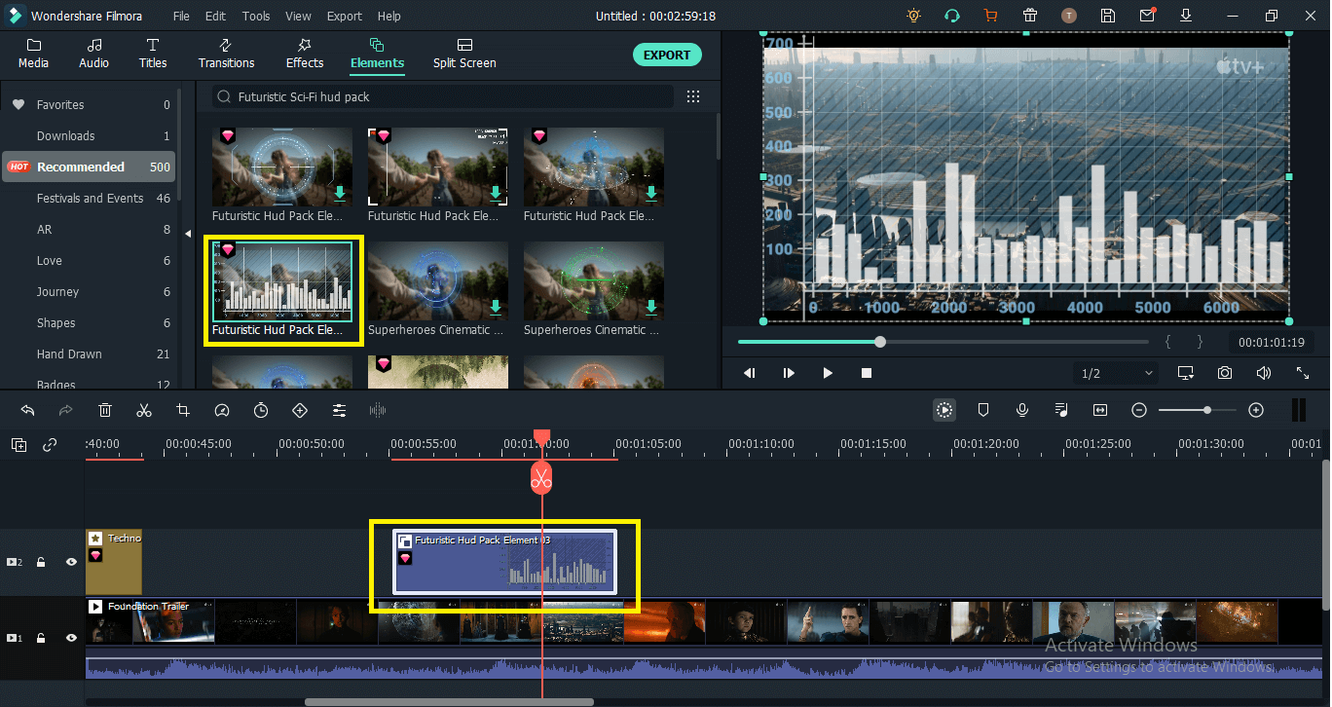This screenshot has height=707, width=1332.
Task: Click the Keyframe diamond icon
Action: 300,410
